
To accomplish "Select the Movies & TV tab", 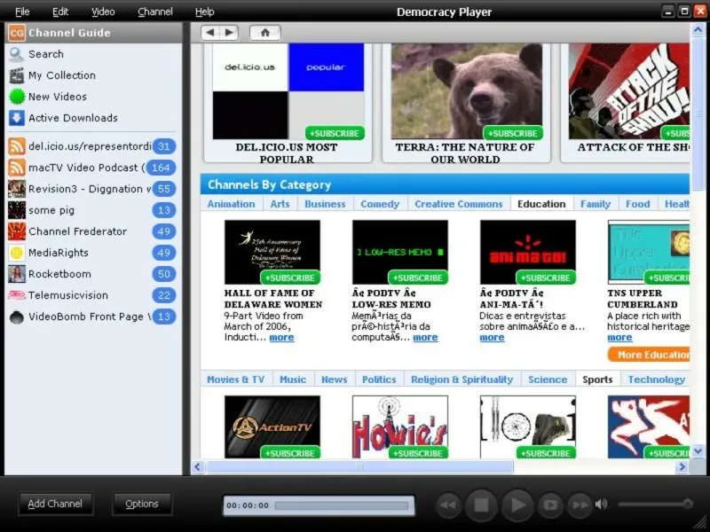I will (235, 379).
